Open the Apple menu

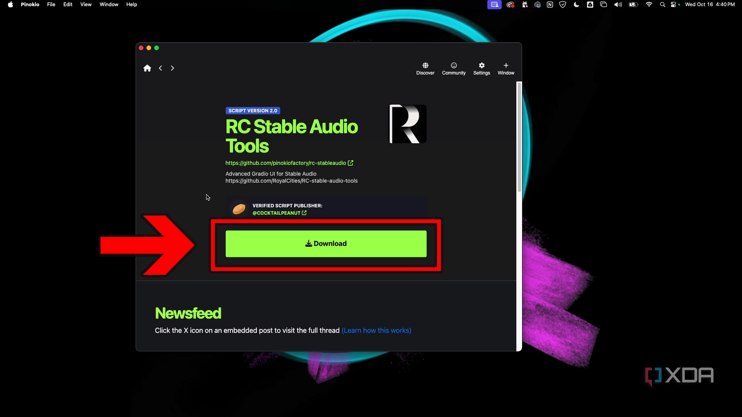coord(10,4)
